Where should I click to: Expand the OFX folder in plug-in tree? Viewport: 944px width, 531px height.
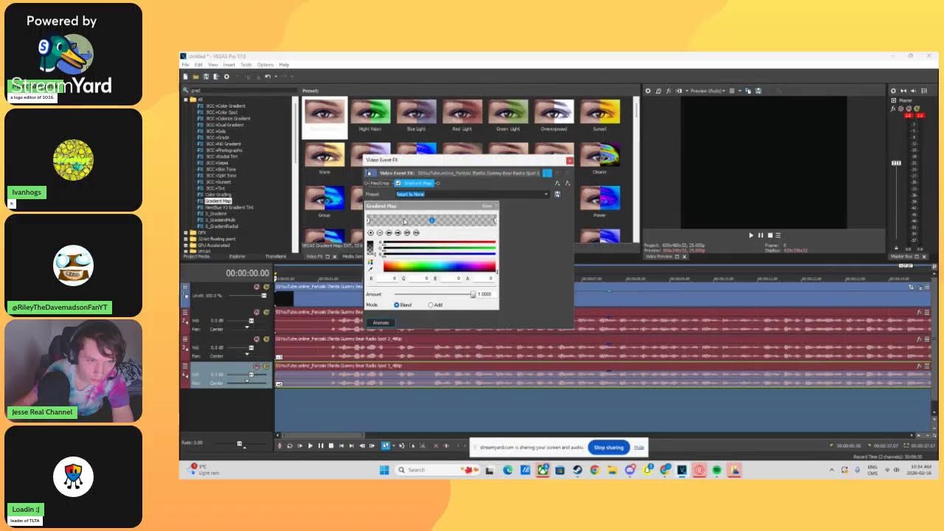(185, 232)
